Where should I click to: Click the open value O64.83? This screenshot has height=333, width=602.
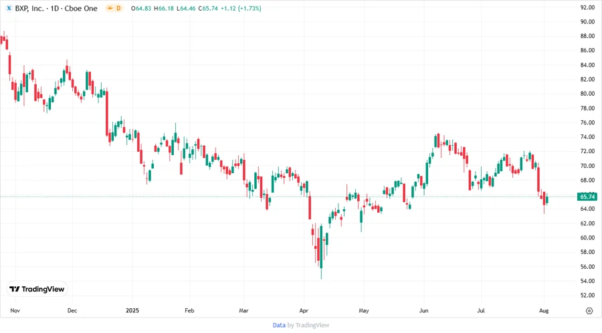pyautogui.click(x=141, y=9)
